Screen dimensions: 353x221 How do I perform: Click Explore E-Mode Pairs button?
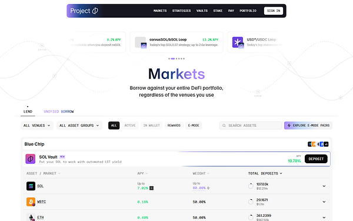point(308,126)
